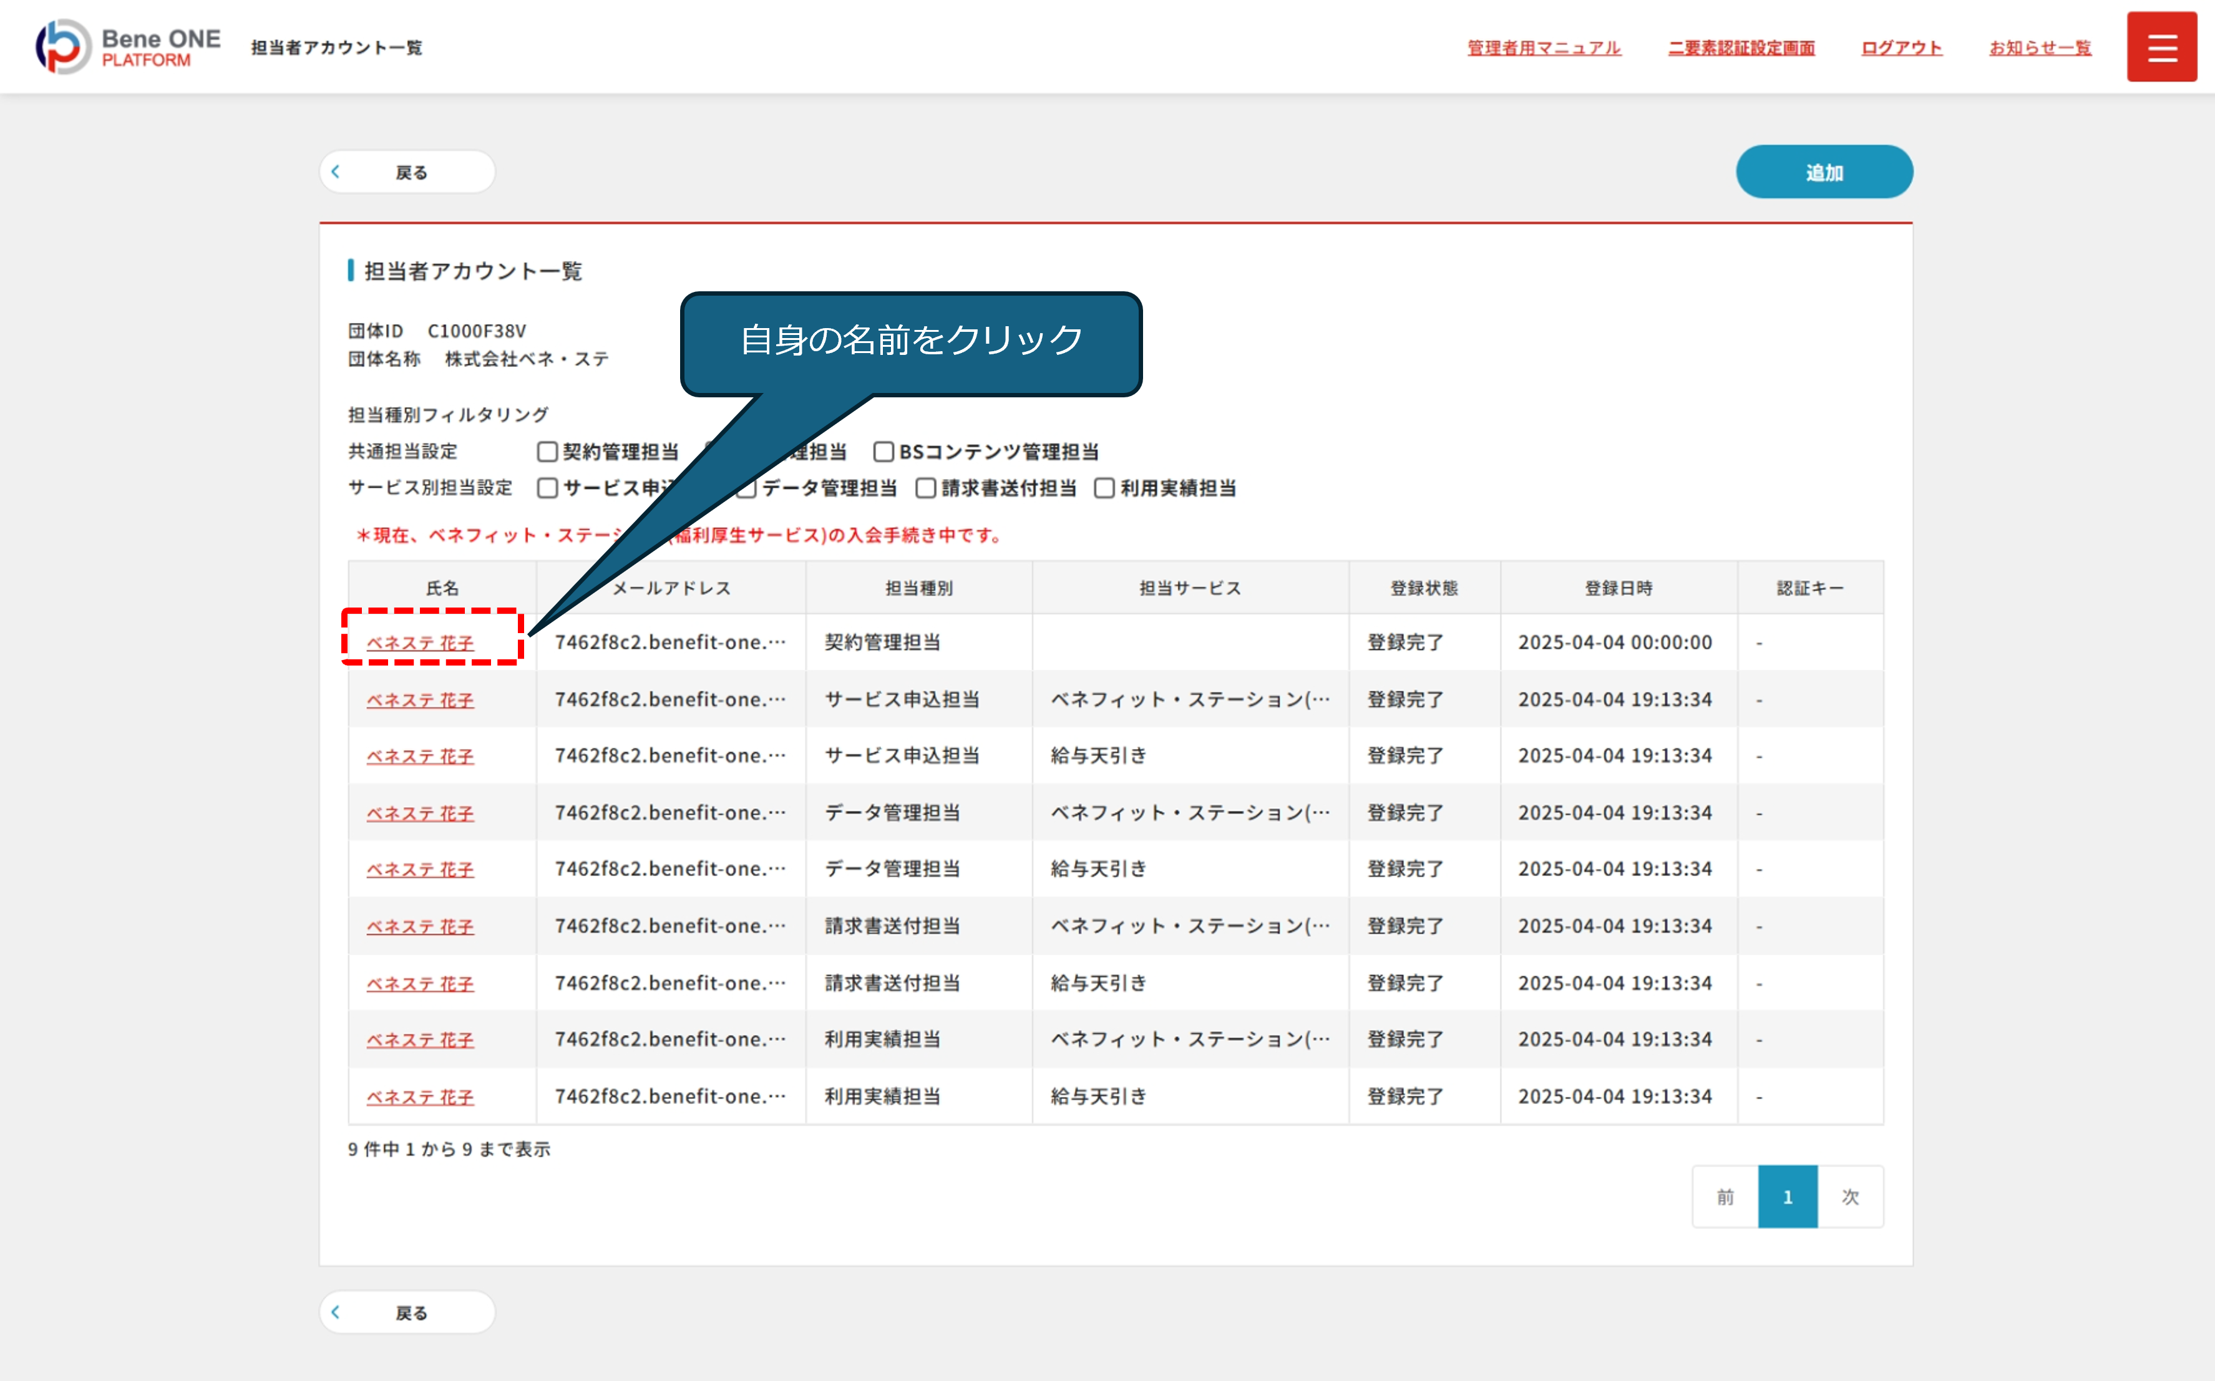Screen dimensions: 2215x1381
Task: Go to previous page with 前
Action: [1725, 1196]
